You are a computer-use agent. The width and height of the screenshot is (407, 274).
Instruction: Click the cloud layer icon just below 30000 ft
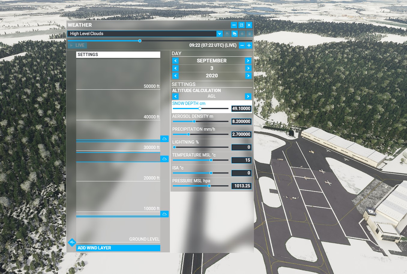(164, 159)
